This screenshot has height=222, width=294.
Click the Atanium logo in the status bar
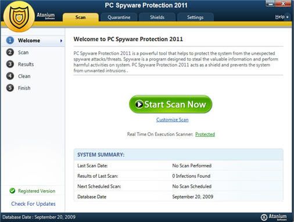point(274,217)
